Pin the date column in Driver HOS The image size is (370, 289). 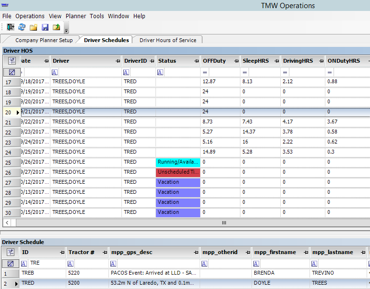[46, 61]
